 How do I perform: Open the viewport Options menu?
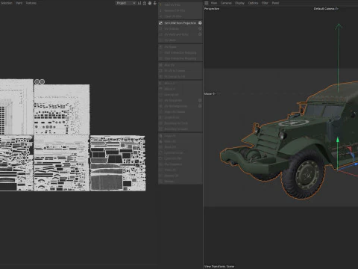coord(253,3)
